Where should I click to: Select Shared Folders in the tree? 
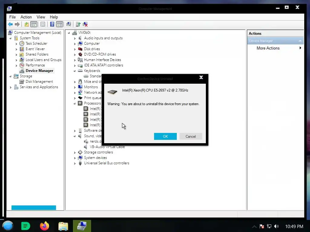tap(37, 54)
